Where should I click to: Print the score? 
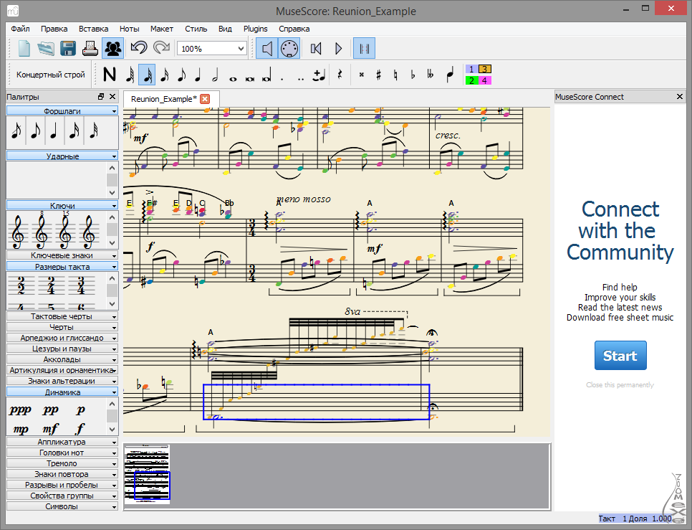point(90,48)
